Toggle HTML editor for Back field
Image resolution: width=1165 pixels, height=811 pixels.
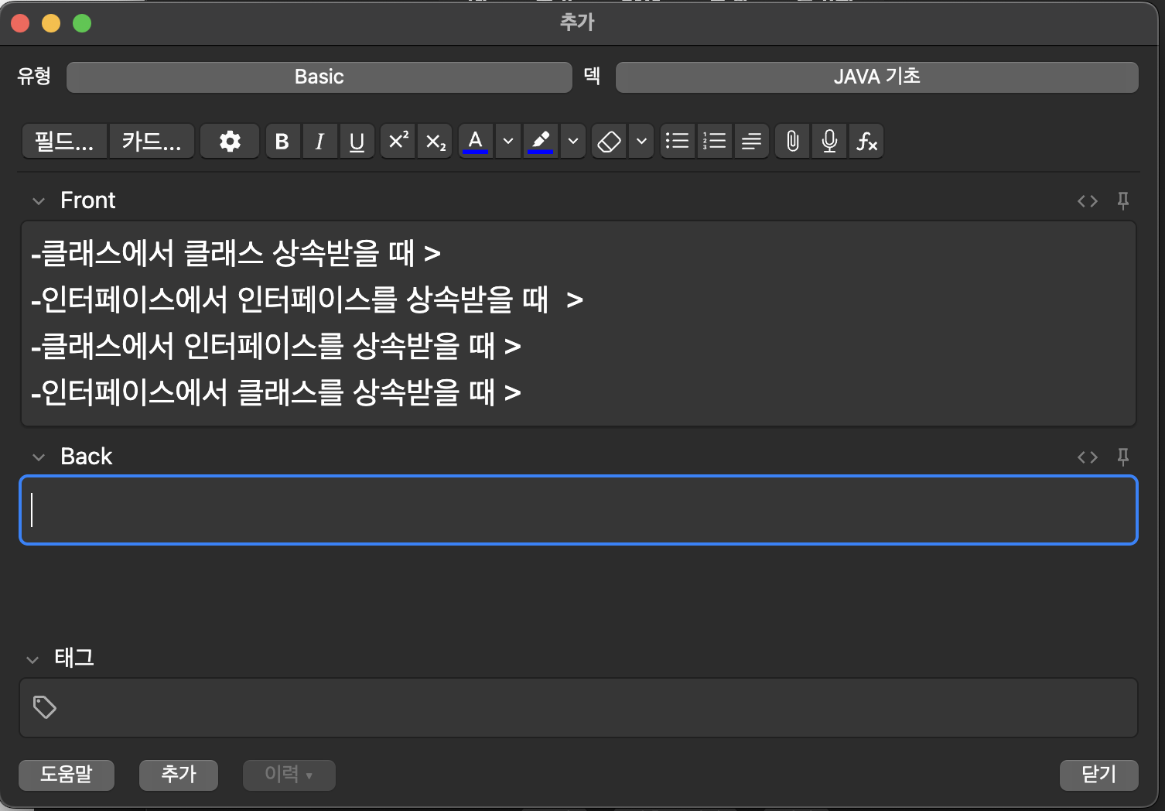(x=1088, y=457)
